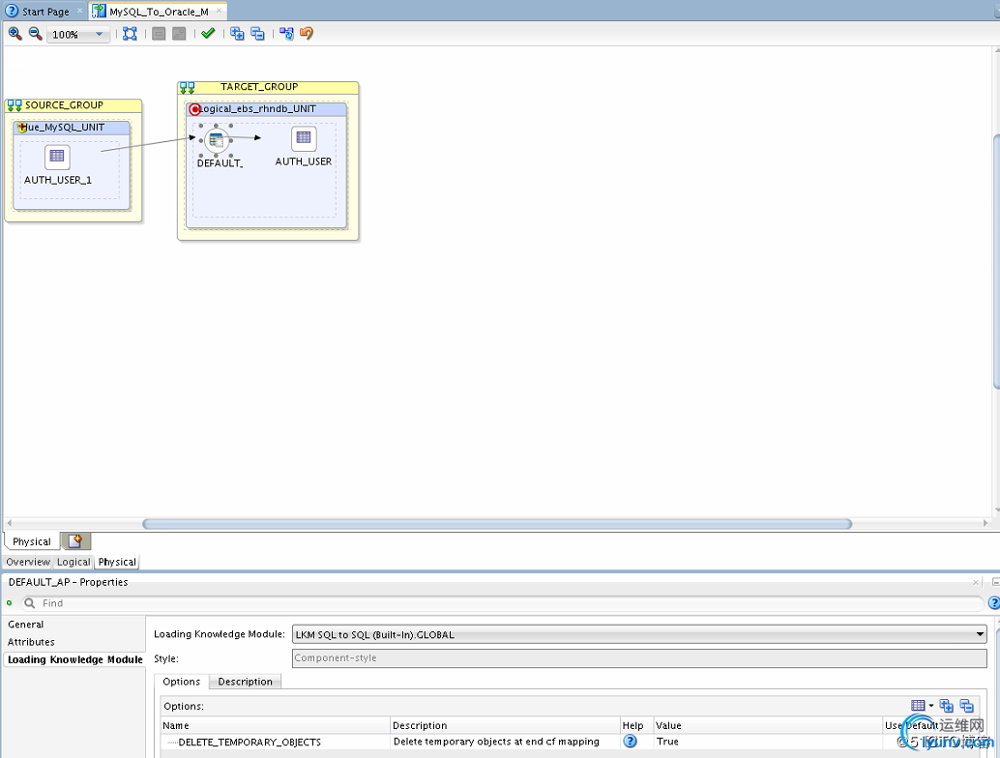Click the horizontal scrollbar under the canvas
This screenshot has height=758, width=1000.
(x=497, y=524)
